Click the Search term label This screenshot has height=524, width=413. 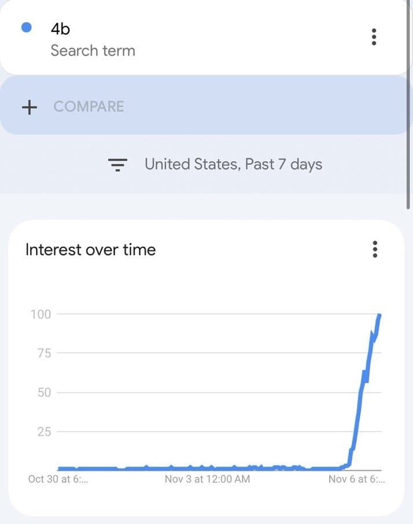tap(93, 51)
